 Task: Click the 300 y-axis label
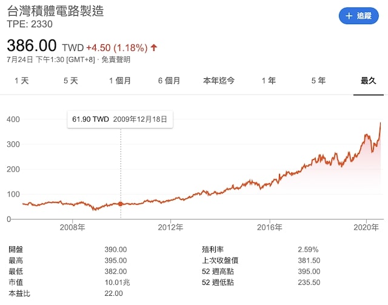[x=13, y=144]
